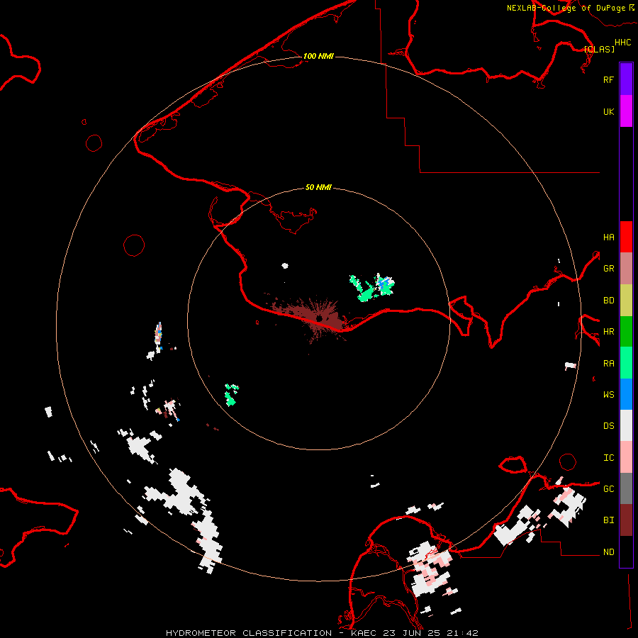The height and width of the screenshot is (638, 638).
Task: Click the DS legend label
Action: click(608, 426)
